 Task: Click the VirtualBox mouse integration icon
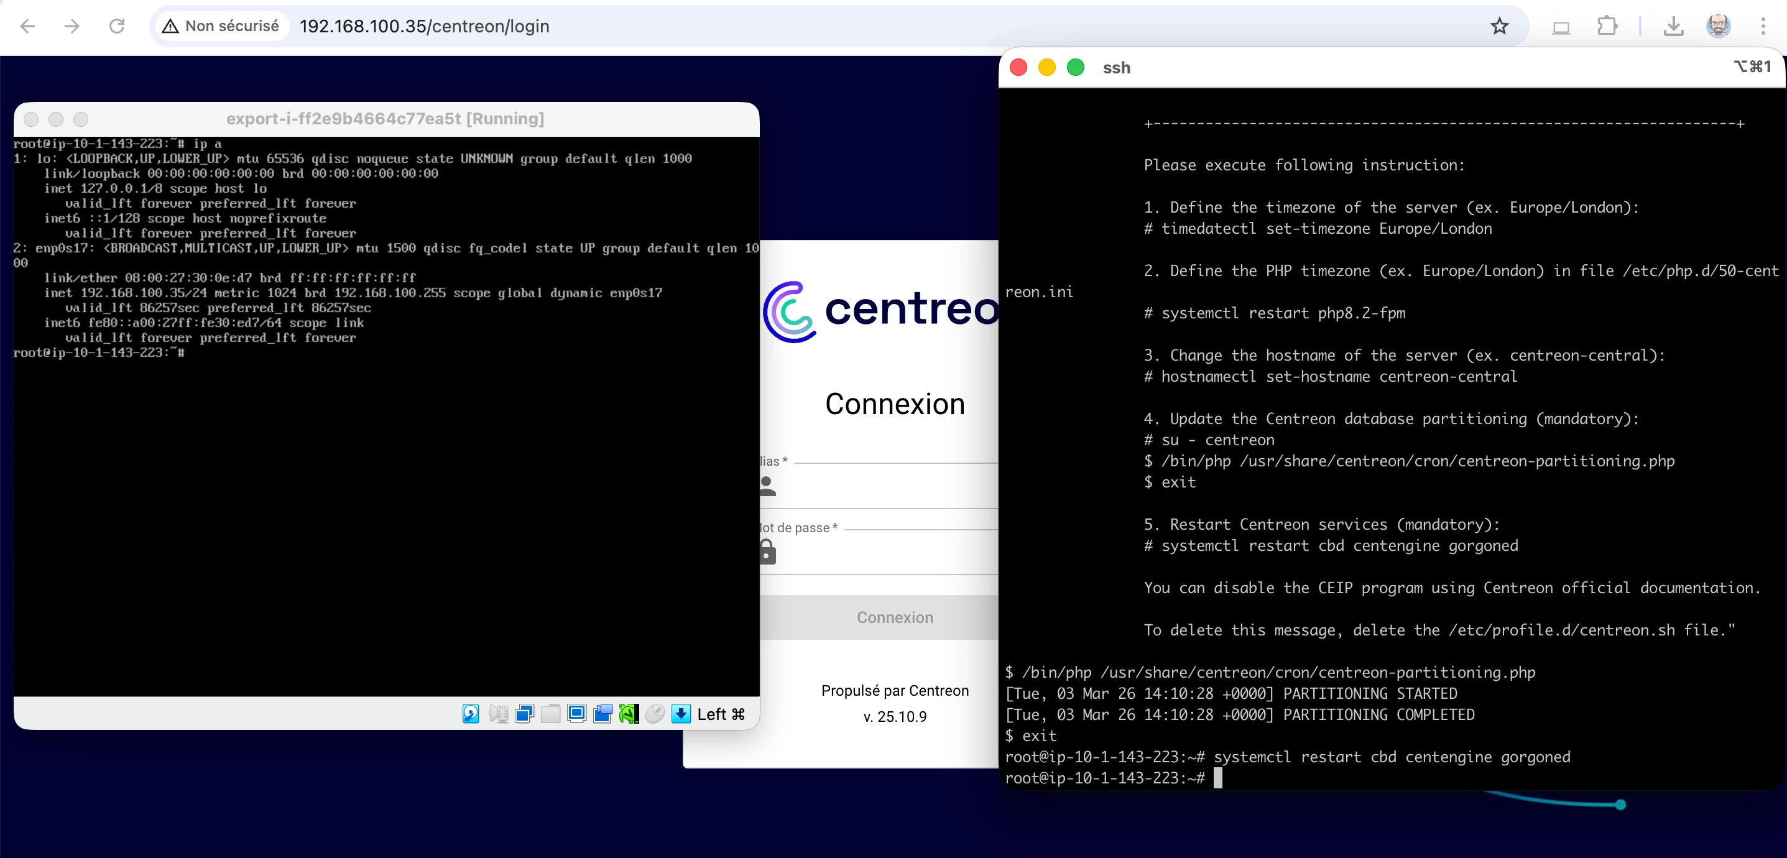click(x=655, y=714)
